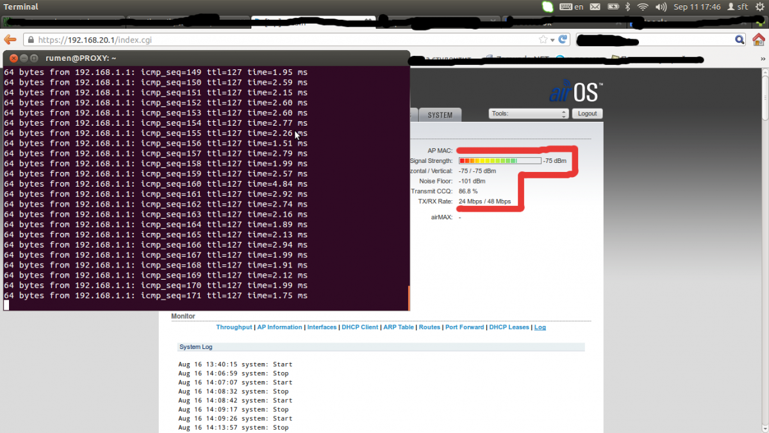The width and height of the screenshot is (769, 433).
Task: Open the keyboard layout 'en' menu
Action: click(x=572, y=7)
